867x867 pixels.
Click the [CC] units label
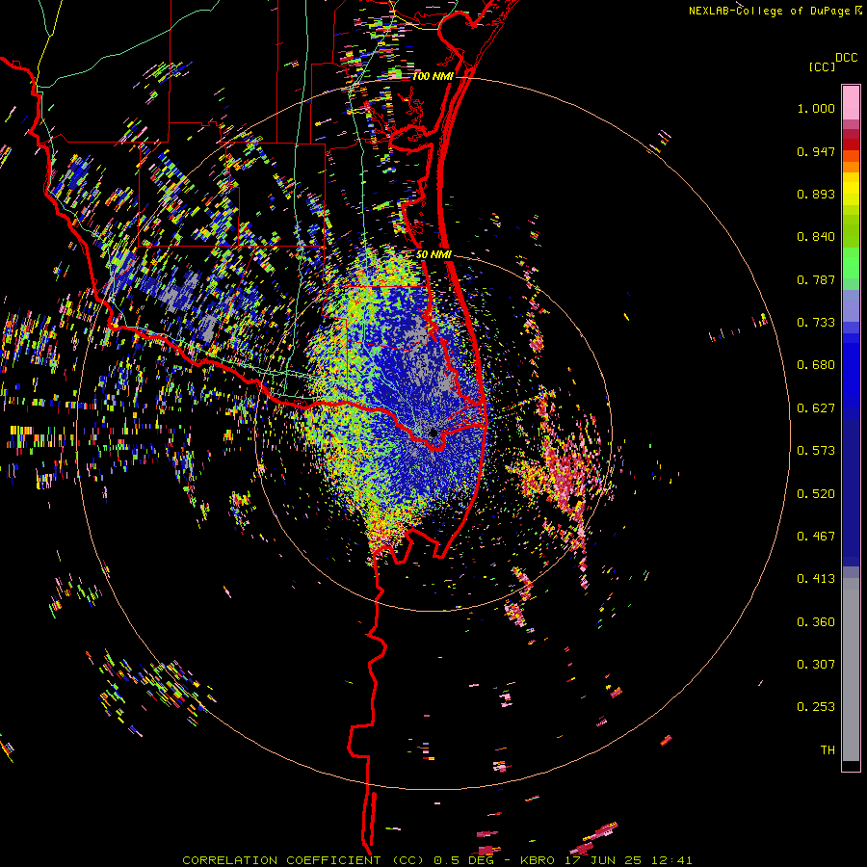822,66
